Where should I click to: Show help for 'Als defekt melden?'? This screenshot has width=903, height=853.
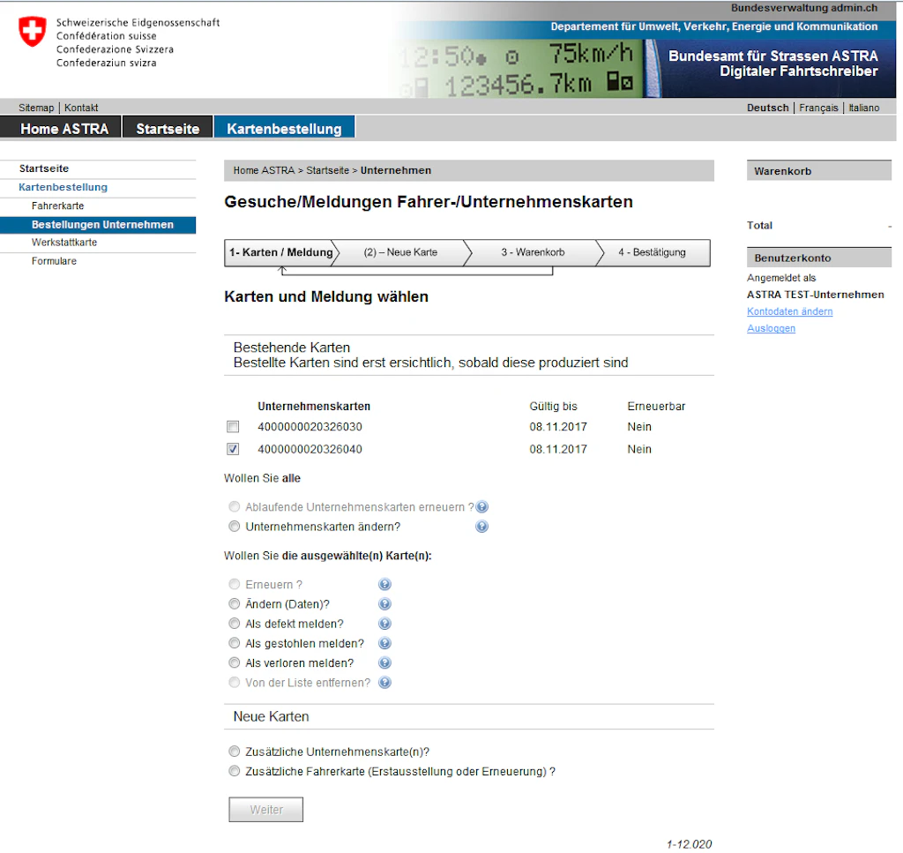(x=384, y=624)
